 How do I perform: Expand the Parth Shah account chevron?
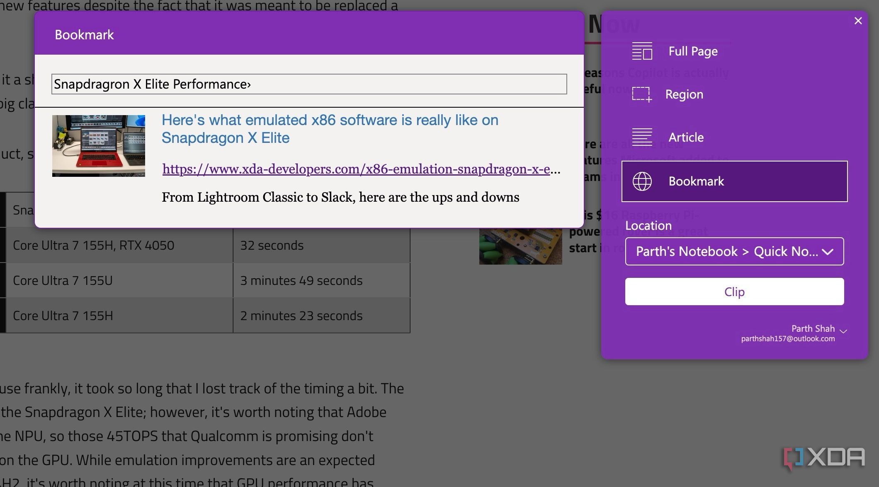(x=843, y=331)
